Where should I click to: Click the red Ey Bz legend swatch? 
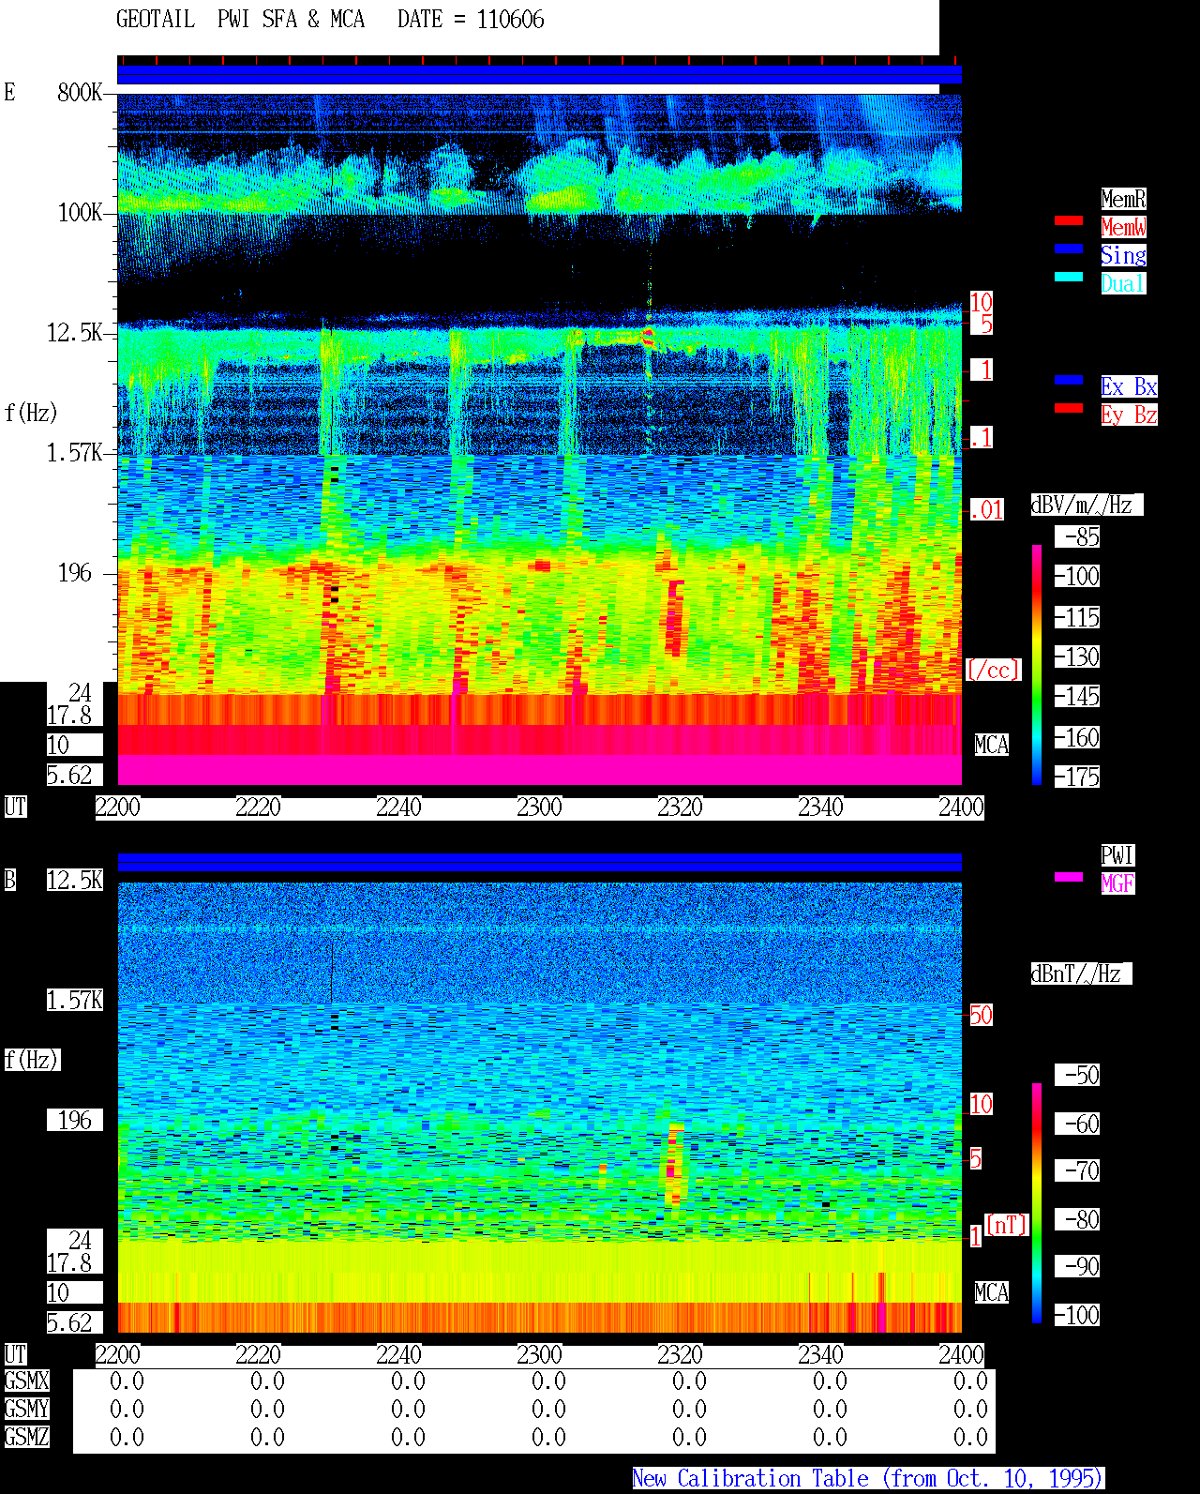point(1069,408)
